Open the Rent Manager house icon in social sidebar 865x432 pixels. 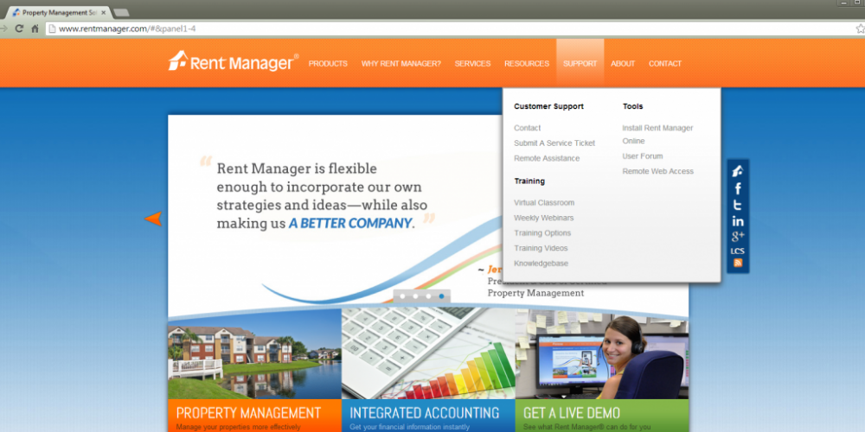coord(738,171)
